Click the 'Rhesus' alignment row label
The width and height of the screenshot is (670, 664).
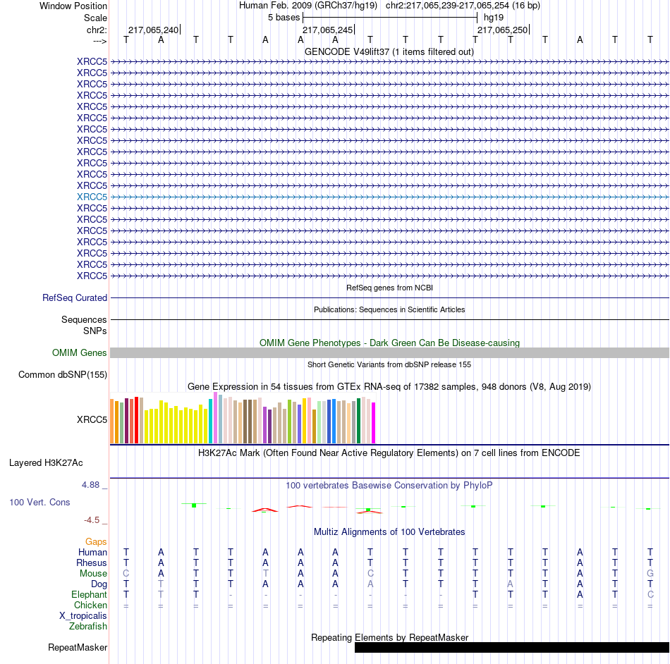click(x=92, y=563)
